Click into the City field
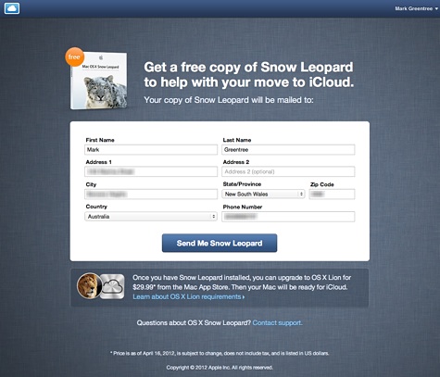This screenshot has width=440, height=377. [151, 195]
